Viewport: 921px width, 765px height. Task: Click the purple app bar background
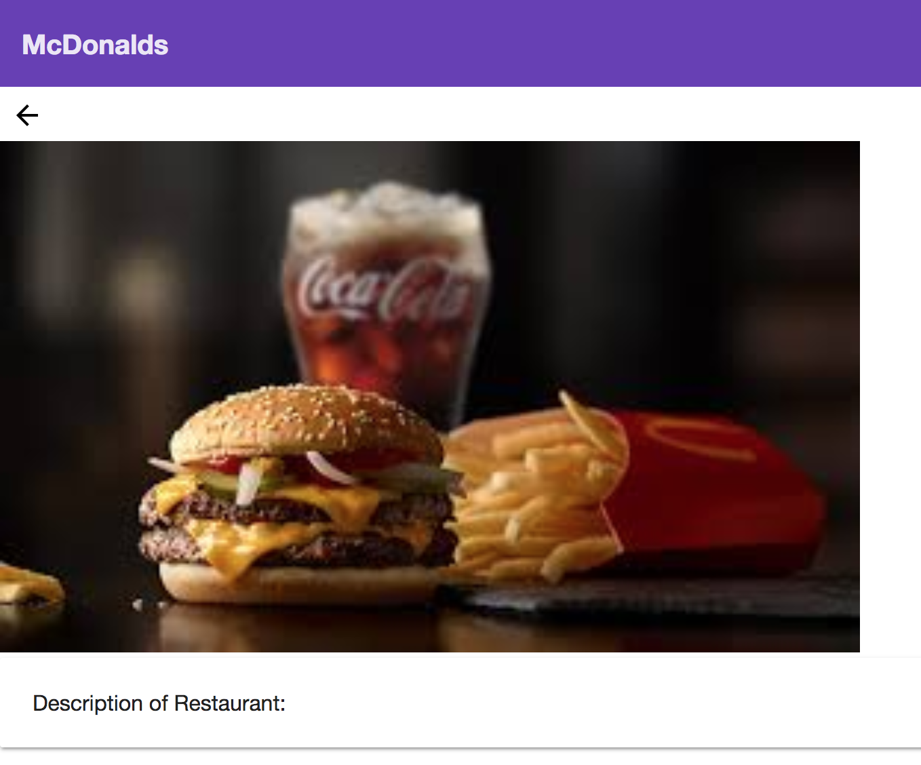click(543, 43)
